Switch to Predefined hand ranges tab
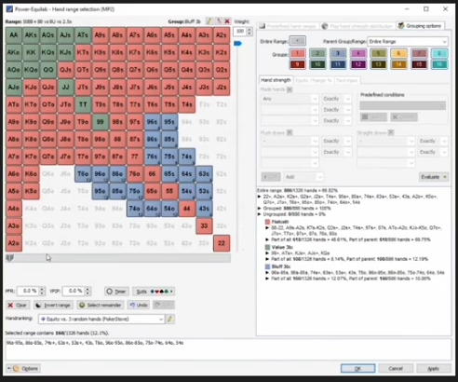This screenshot has width=458, height=382. coord(288,26)
